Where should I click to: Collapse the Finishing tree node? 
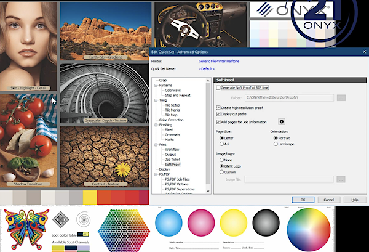click(156, 125)
